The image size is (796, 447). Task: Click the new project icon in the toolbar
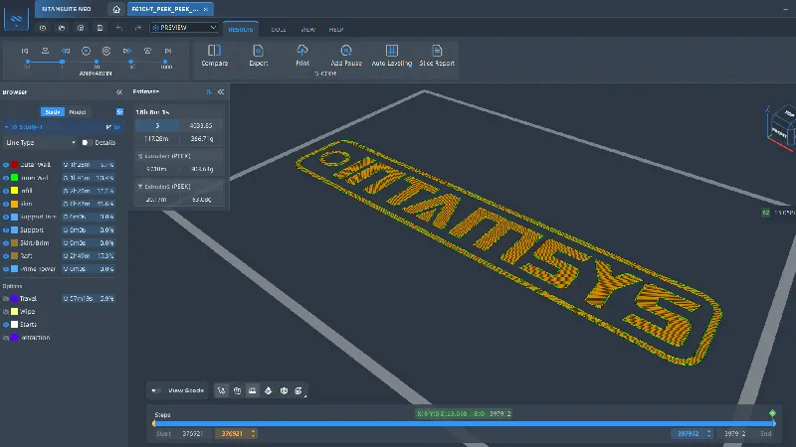coord(43,28)
